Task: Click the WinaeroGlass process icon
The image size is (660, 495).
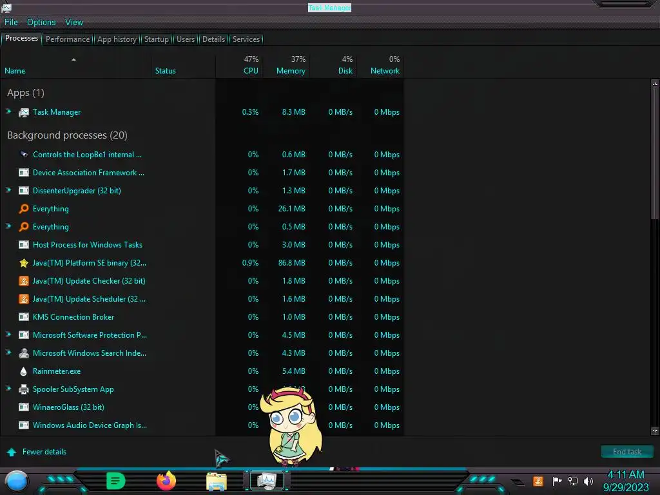Action: (x=24, y=407)
